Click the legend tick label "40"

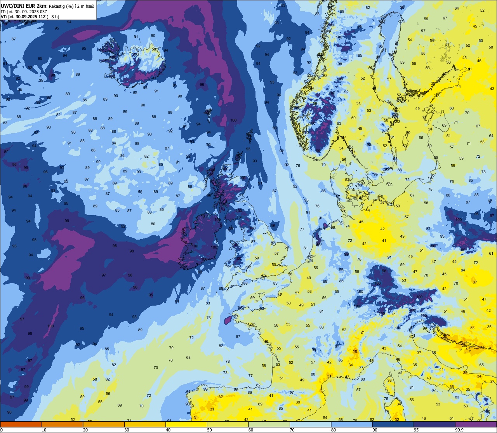click(x=168, y=430)
